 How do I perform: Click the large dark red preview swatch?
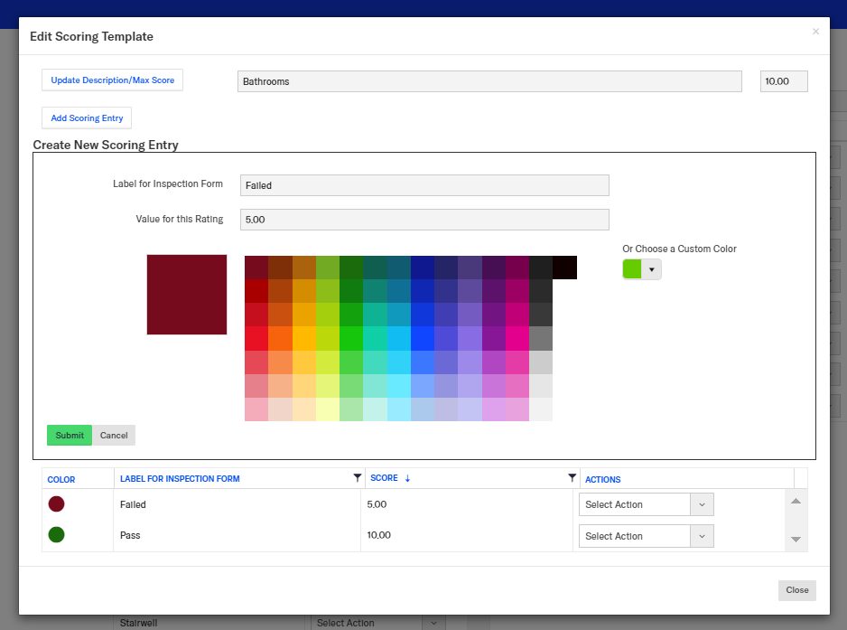click(187, 295)
